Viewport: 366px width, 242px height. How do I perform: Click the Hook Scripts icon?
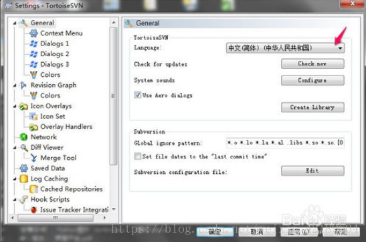(x=23, y=200)
